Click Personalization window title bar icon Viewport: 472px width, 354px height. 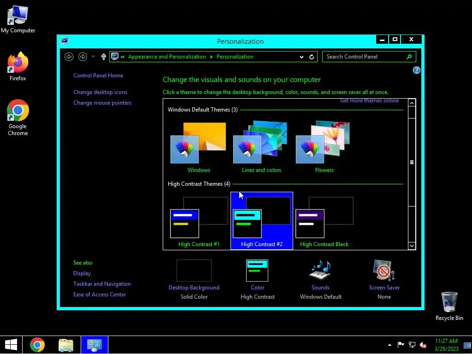[x=65, y=41]
